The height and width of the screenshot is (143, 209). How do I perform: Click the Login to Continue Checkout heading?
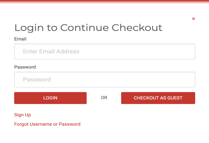88,28
